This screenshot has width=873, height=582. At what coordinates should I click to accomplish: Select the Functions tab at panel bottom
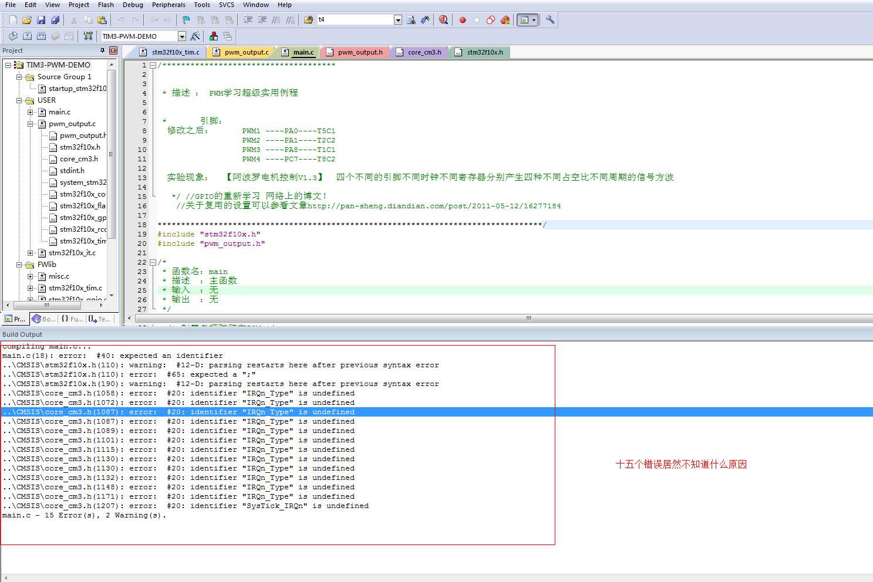tap(72, 319)
